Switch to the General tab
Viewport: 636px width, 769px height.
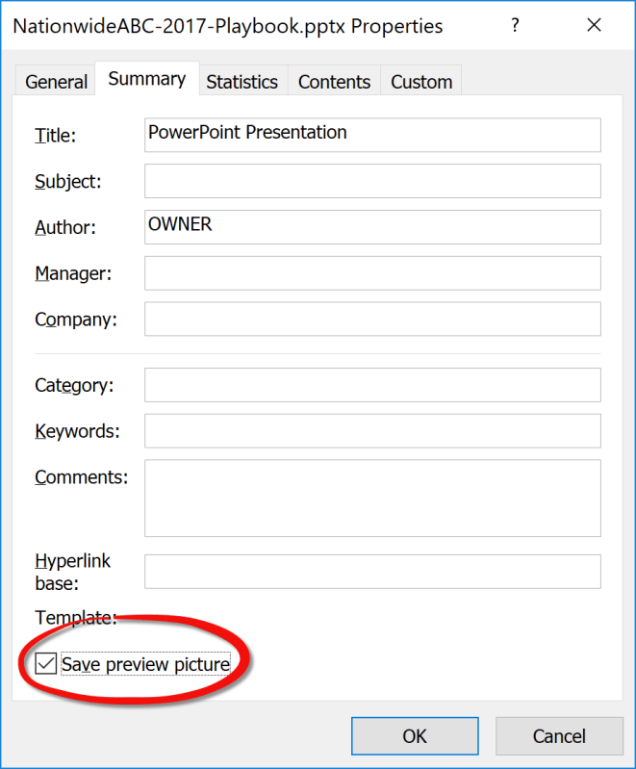(57, 82)
